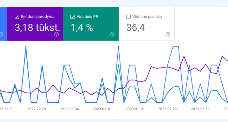Click the 2023-01-22 date axis label
The height and width of the screenshot is (122, 228).
pyautogui.click(x=167, y=109)
